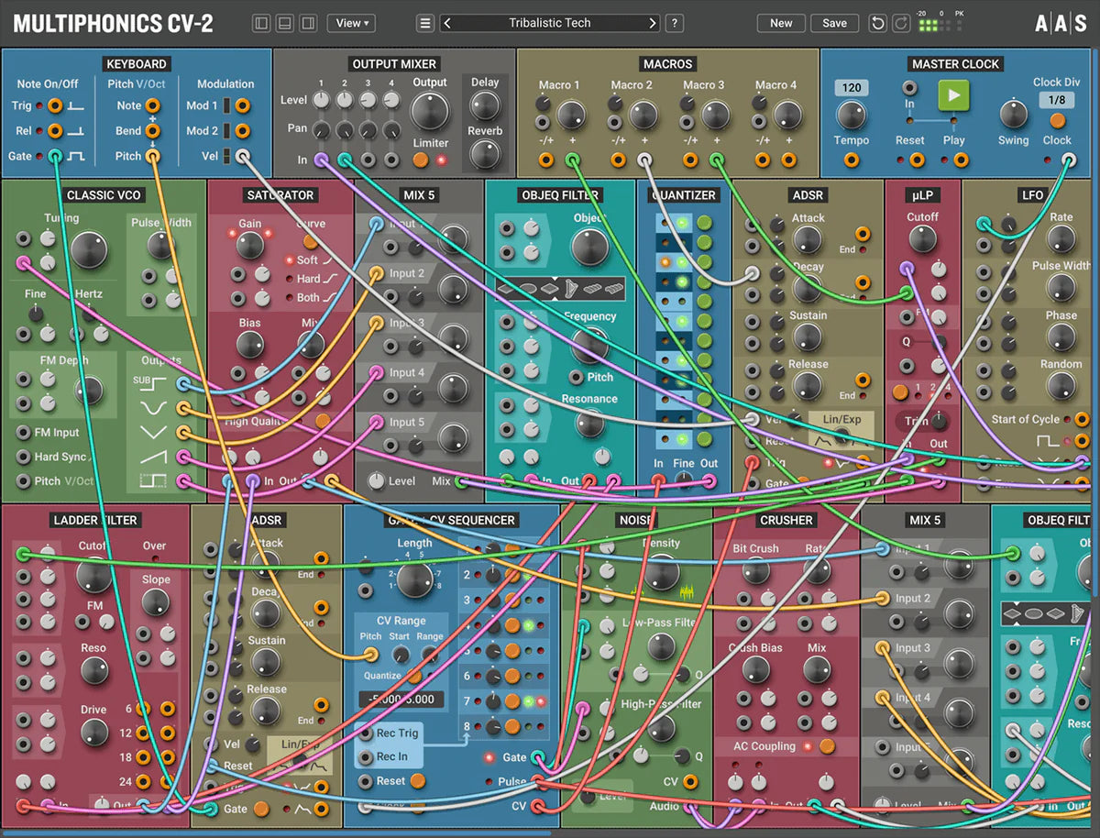The image size is (1100, 838).
Task: Click the help question mark icon
Action: coord(676,23)
